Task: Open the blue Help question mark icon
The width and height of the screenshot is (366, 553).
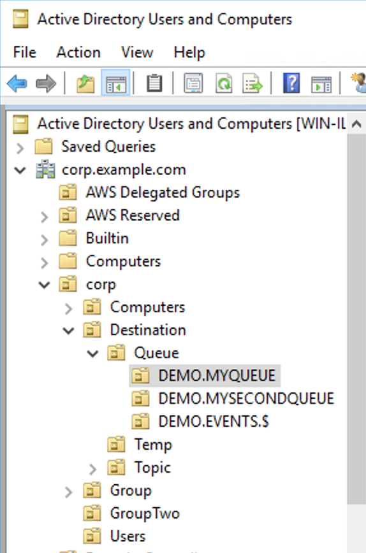Action: pyautogui.click(x=291, y=83)
